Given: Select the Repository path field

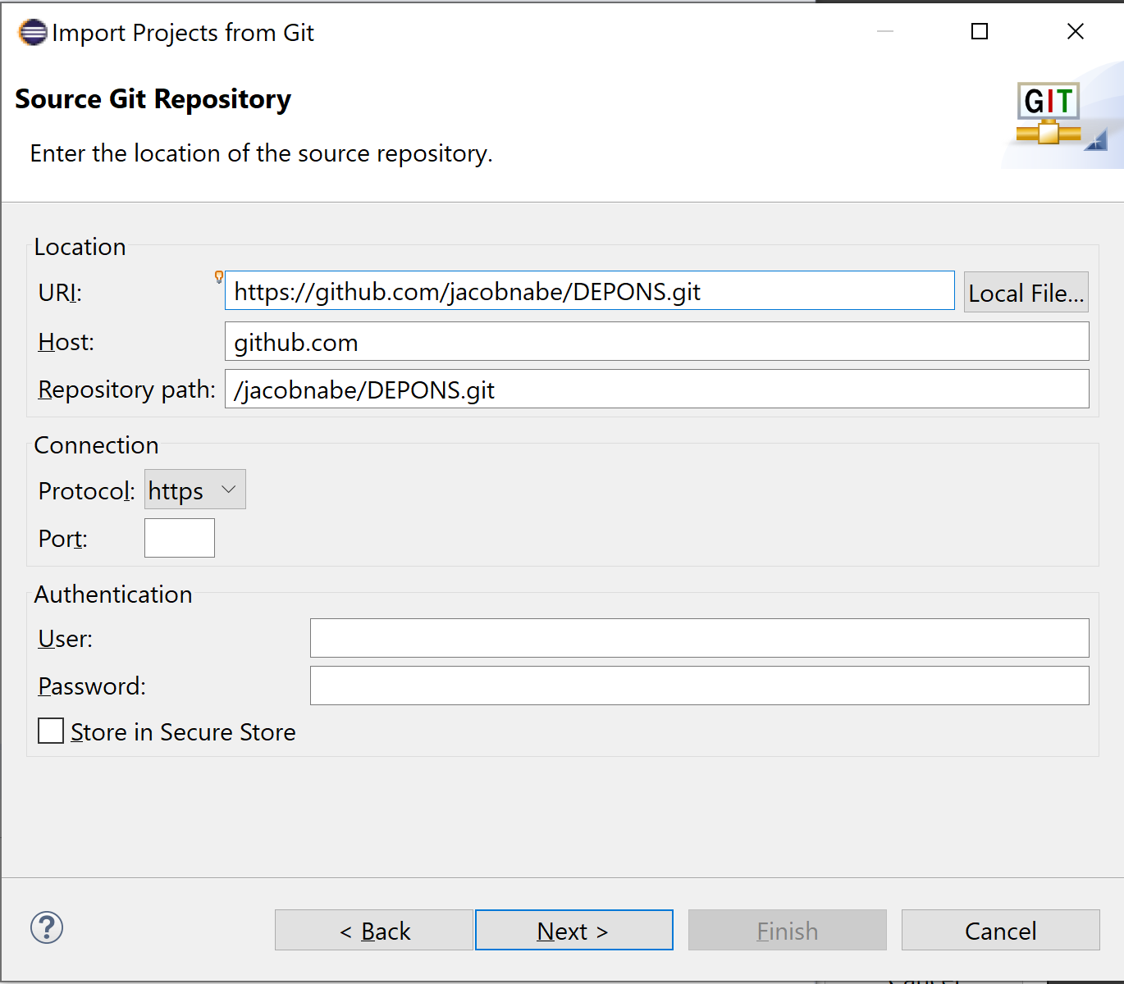Looking at the screenshot, I should point(657,389).
